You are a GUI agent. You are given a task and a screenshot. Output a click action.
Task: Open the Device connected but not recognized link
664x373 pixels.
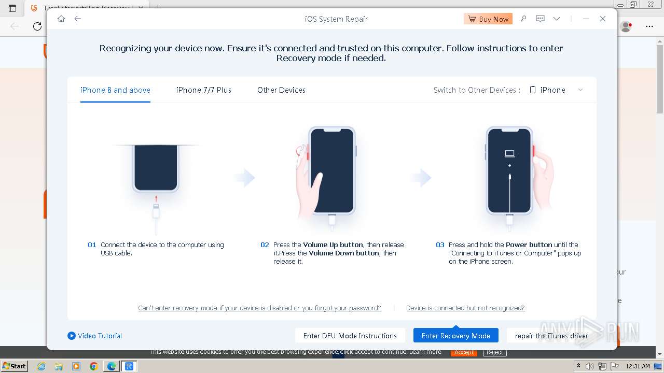pyautogui.click(x=465, y=308)
